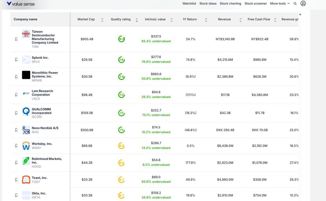326x201 pixels.
Task: Open Okta, Inc. company page
Action: (x=39, y=193)
